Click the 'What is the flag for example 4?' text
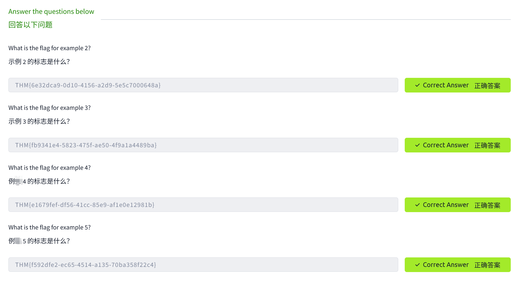The width and height of the screenshot is (514, 281). click(x=49, y=168)
